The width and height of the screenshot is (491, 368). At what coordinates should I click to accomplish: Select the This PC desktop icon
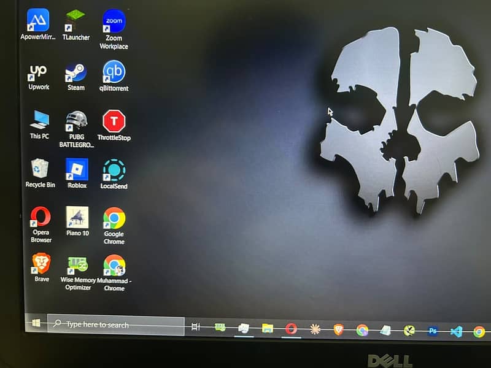click(39, 125)
